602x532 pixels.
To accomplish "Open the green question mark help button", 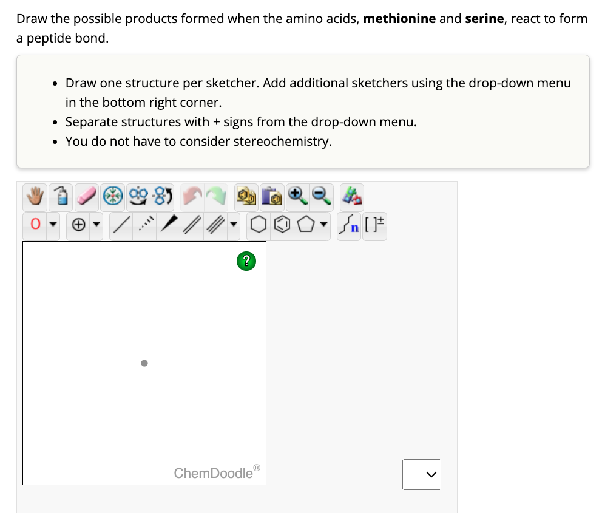I will coord(246,261).
